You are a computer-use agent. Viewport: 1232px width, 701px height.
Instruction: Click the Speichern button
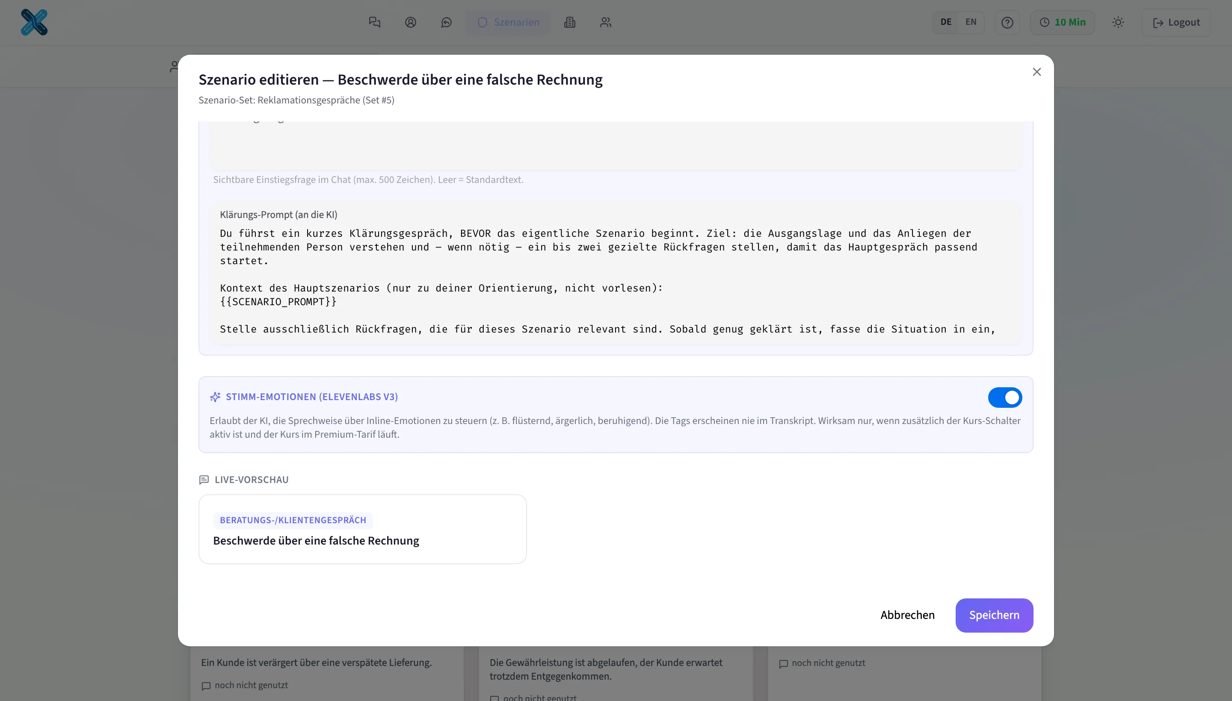point(994,615)
